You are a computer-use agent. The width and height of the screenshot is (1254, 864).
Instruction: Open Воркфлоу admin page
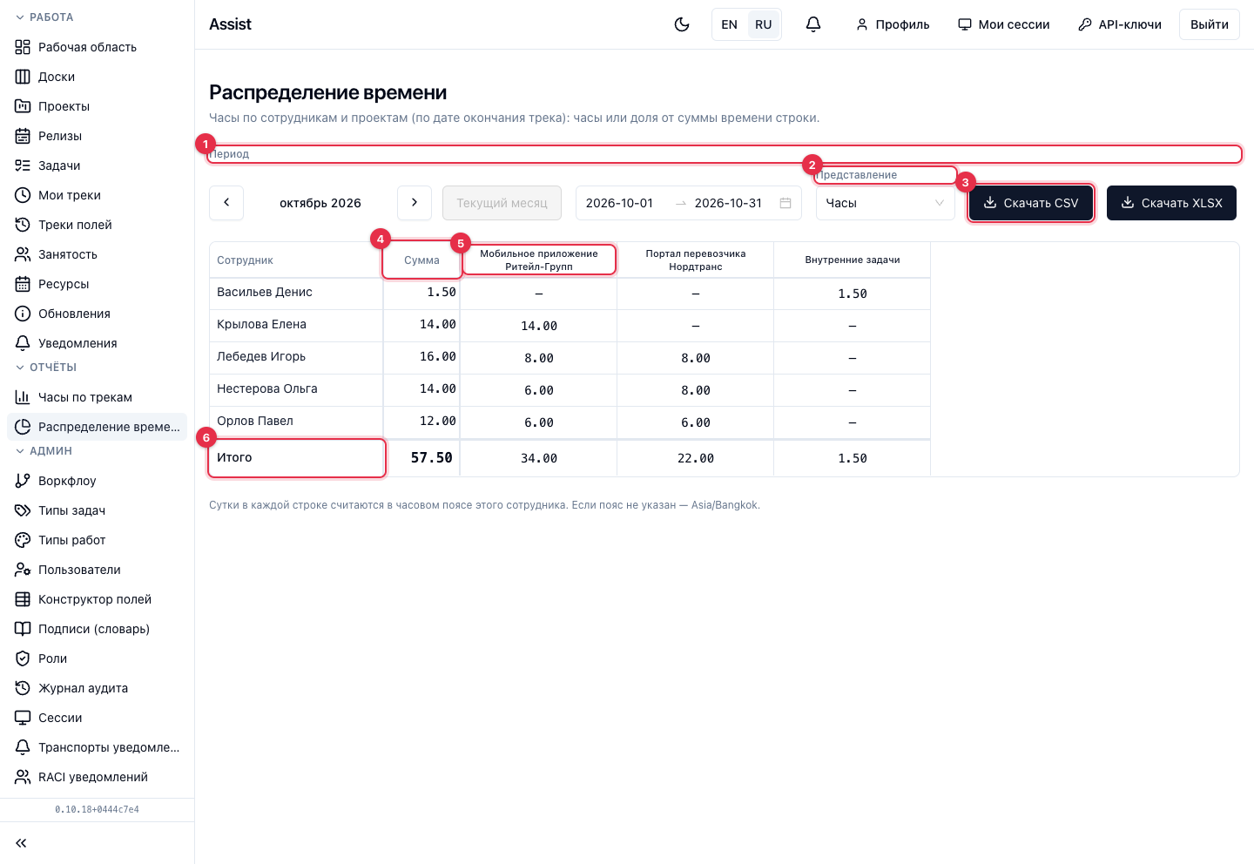[x=97, y=481]
